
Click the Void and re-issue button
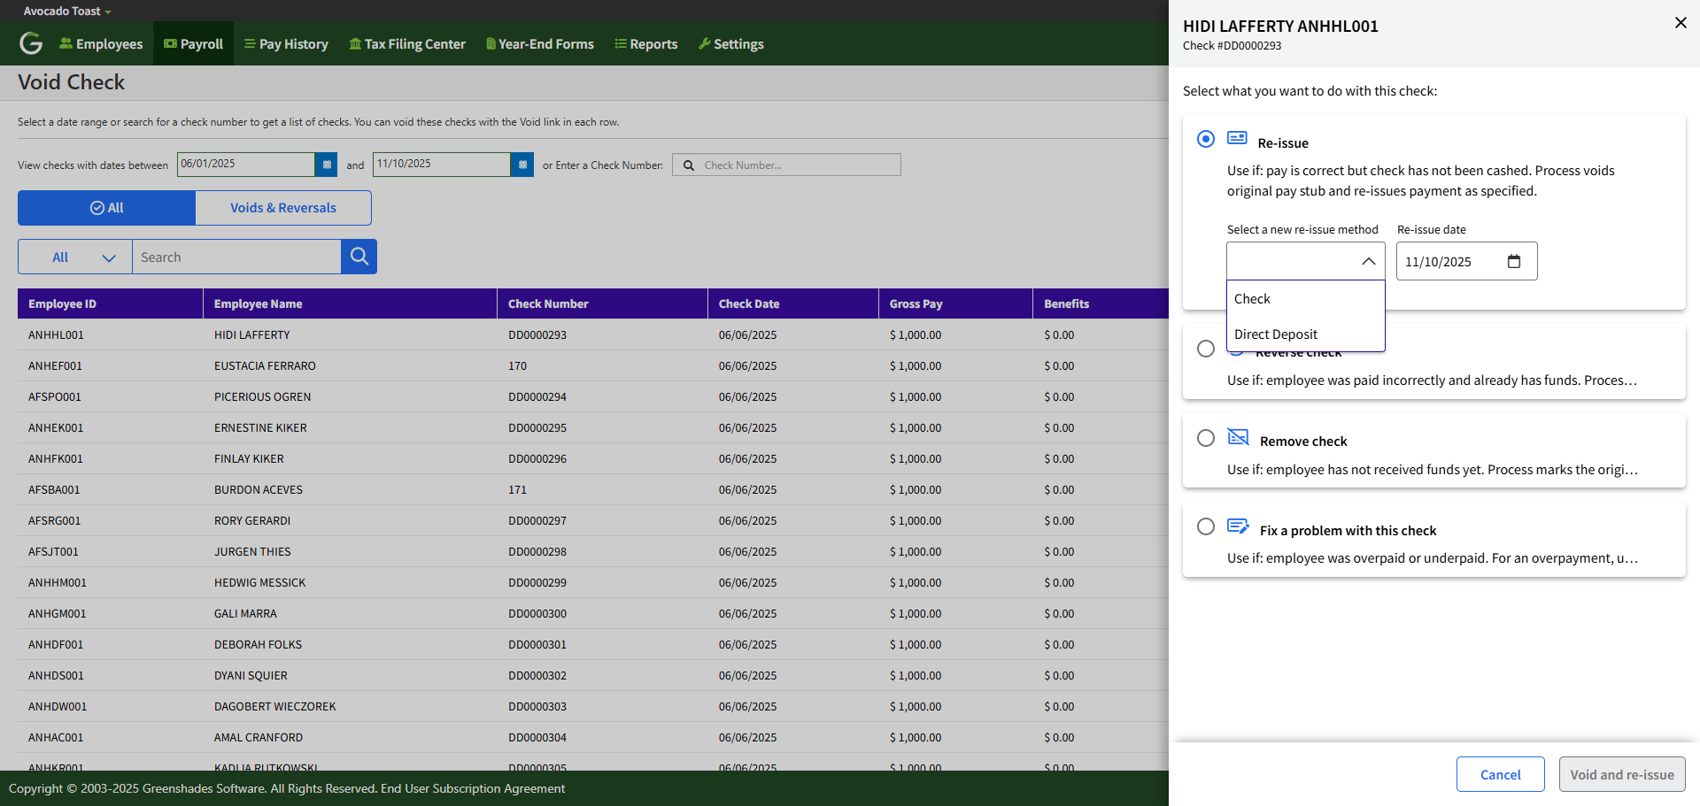point(1621,775)
